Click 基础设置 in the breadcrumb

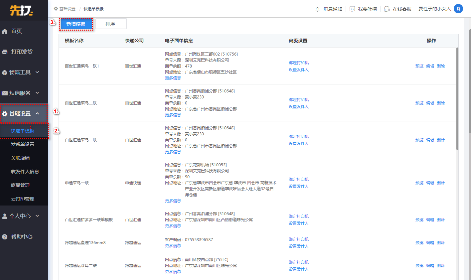[67, 9]
